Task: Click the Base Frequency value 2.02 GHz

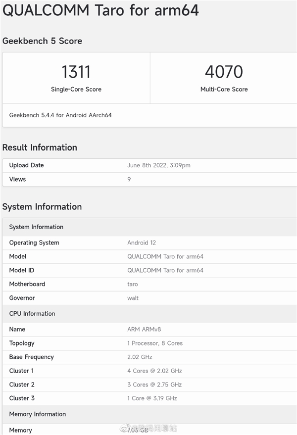Action: (x=140, y=357)
